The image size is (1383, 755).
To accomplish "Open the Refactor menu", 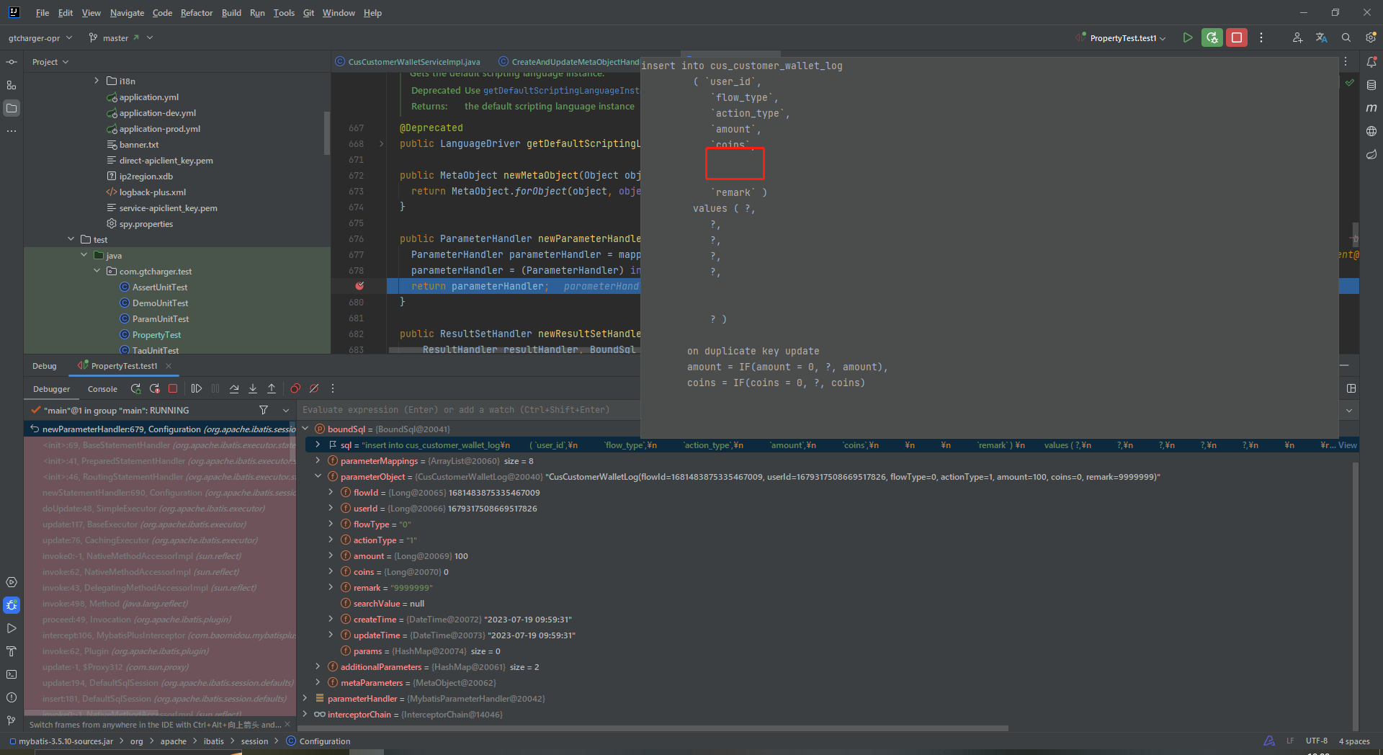I will click(196, 13).
